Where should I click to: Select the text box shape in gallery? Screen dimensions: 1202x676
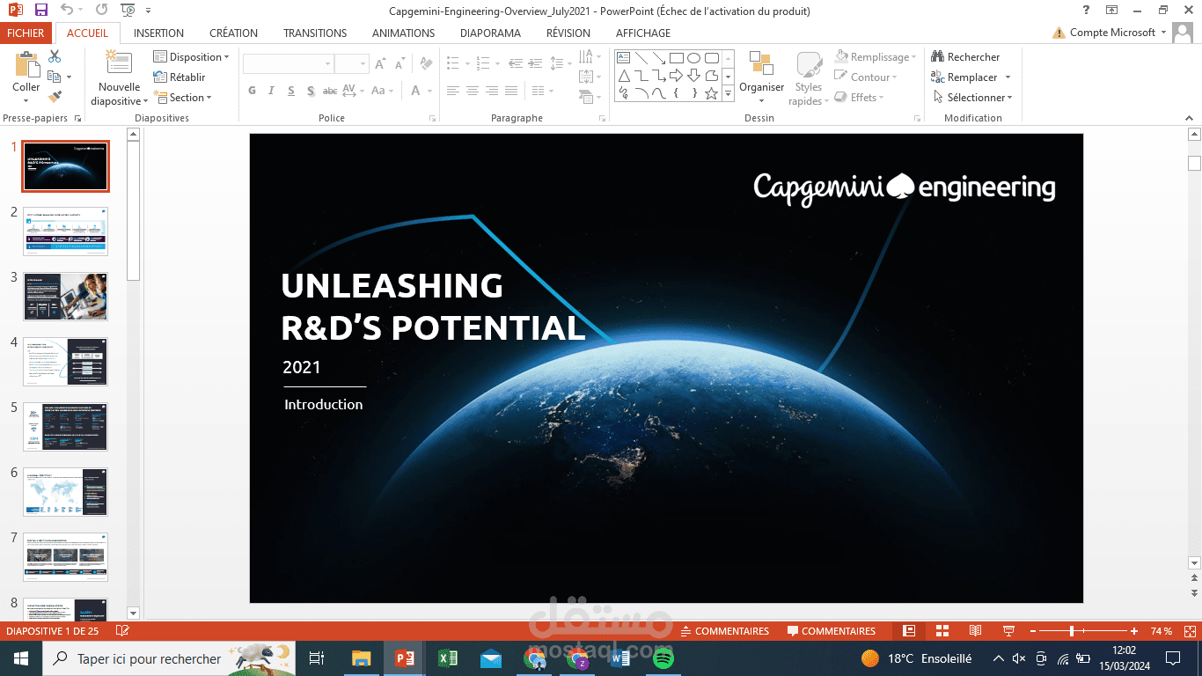(x=623, y=58)
